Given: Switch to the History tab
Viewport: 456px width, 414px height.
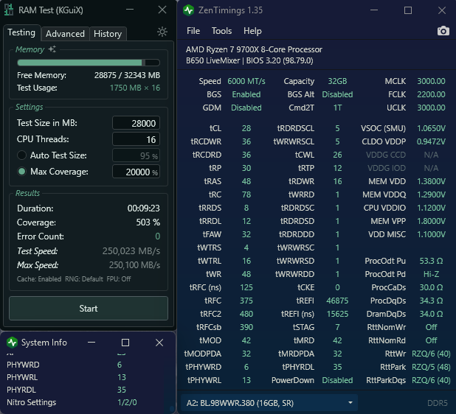Looking at the screenshot, I should point(108,34).
